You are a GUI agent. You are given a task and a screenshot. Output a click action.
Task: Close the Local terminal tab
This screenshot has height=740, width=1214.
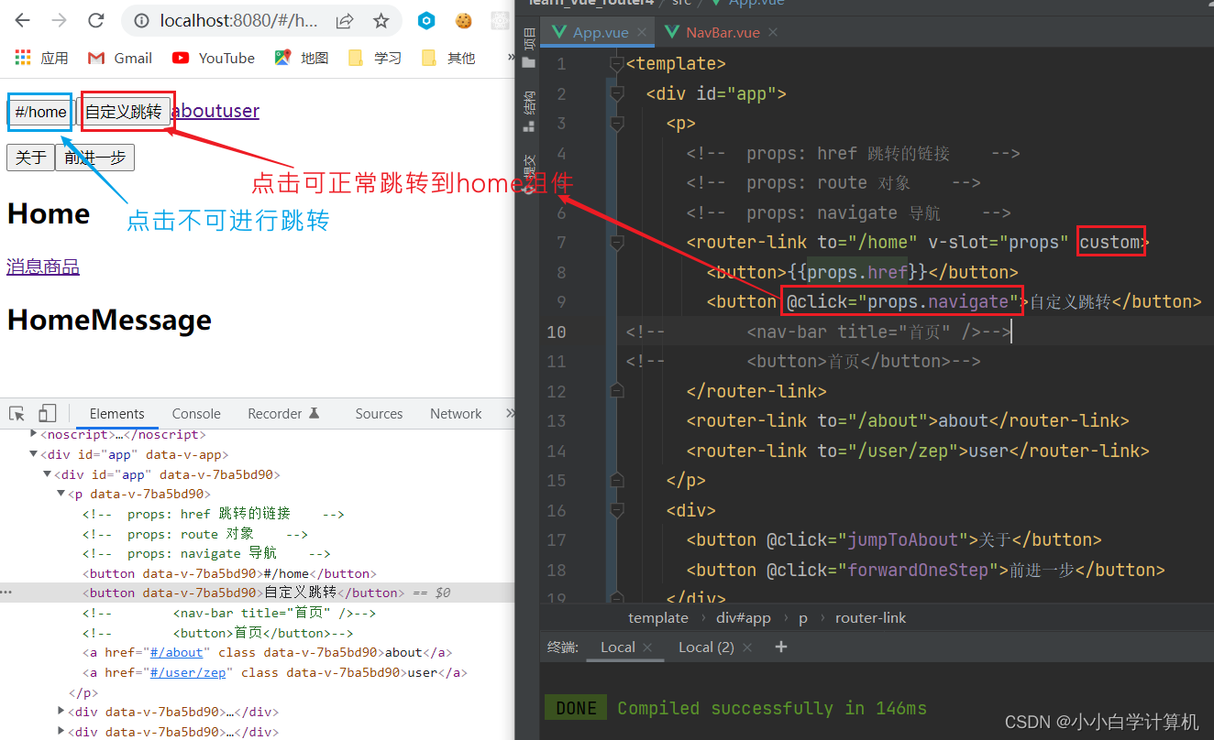coord(647,647)
